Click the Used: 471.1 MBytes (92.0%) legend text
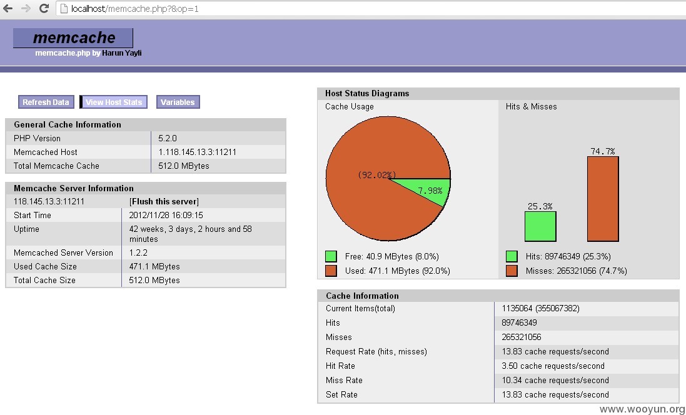Viewport: 686px width, 415px height. click(398, 271)
